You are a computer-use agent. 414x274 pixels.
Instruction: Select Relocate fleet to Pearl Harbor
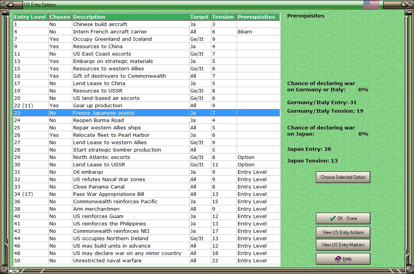(147, 135)
